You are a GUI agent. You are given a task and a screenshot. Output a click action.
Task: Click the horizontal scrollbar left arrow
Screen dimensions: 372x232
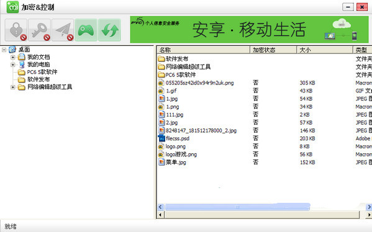point(161,207)
